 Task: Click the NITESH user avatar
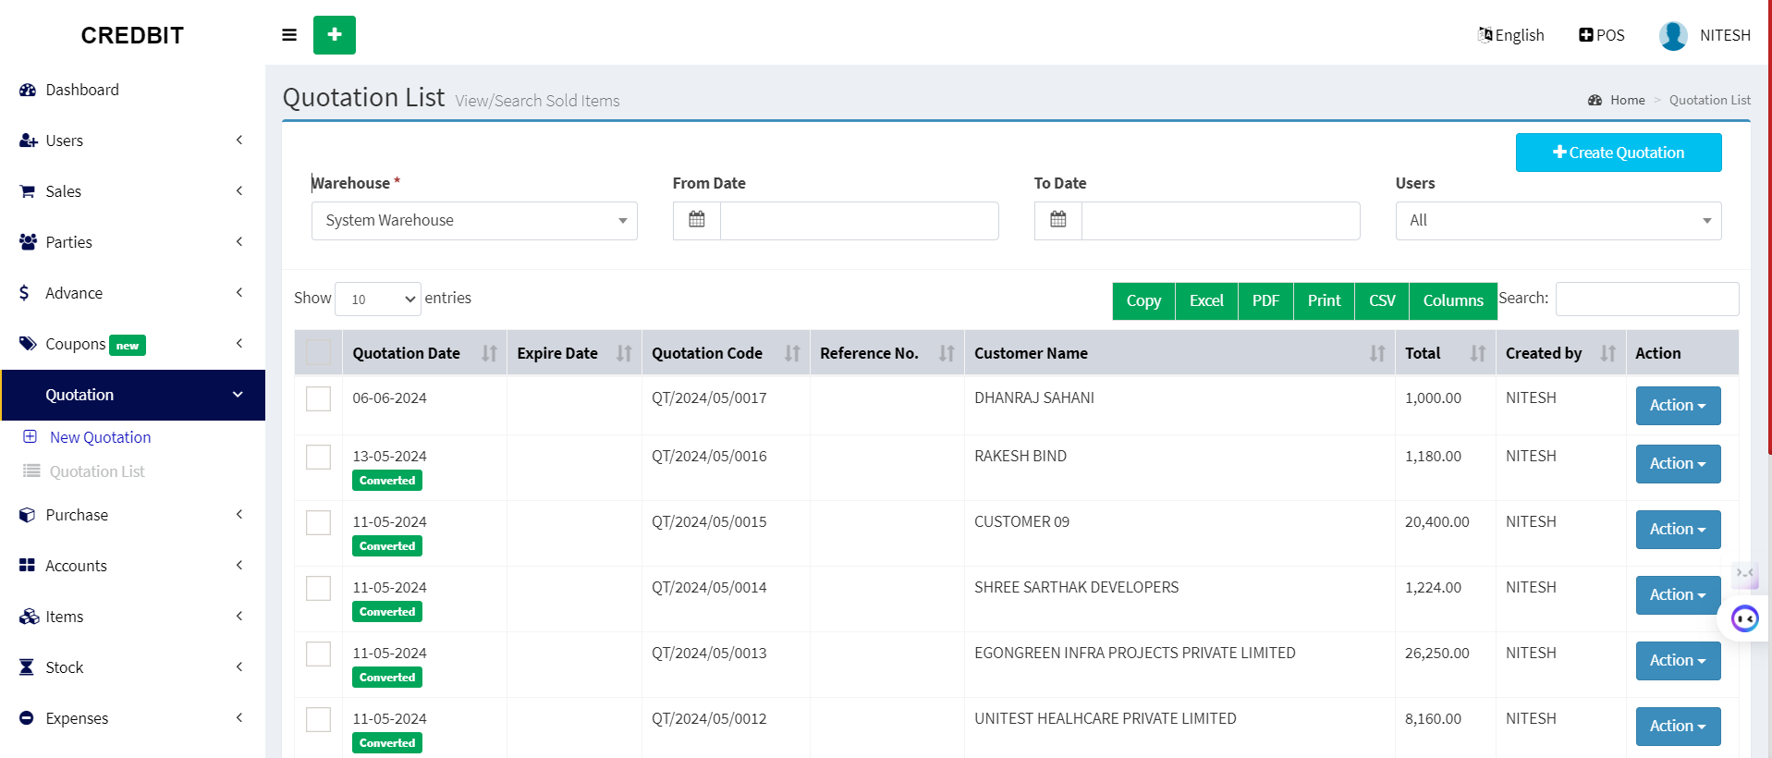pos(1673,35)
